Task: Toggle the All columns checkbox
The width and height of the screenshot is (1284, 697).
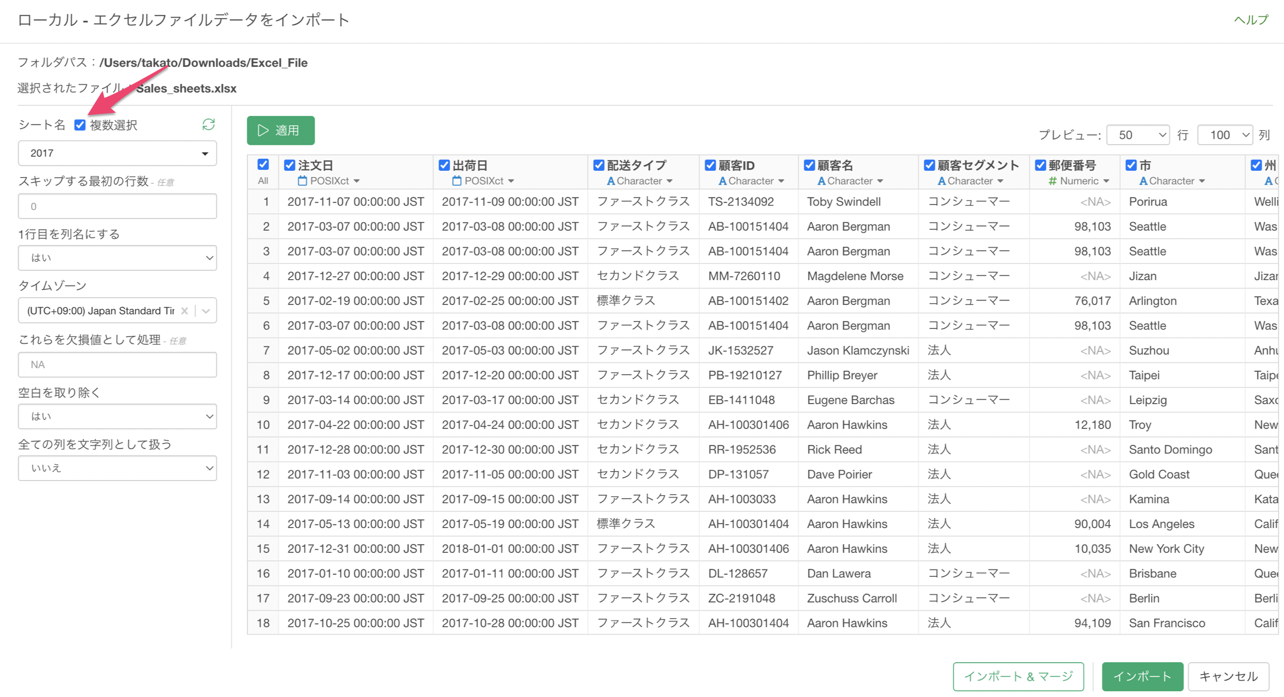Action: pos(263,165)
